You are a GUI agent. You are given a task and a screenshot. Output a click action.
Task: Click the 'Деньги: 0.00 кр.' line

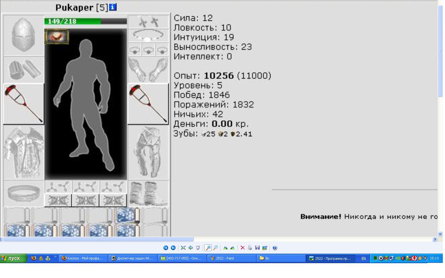(211, 124)
